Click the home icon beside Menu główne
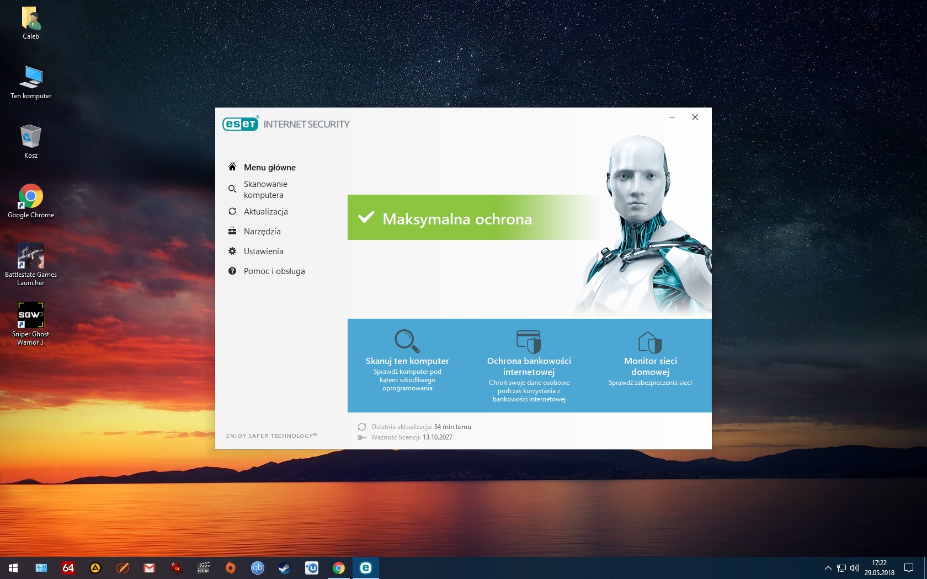The width and height of the screenshot is (927, 579). point(232,167)
